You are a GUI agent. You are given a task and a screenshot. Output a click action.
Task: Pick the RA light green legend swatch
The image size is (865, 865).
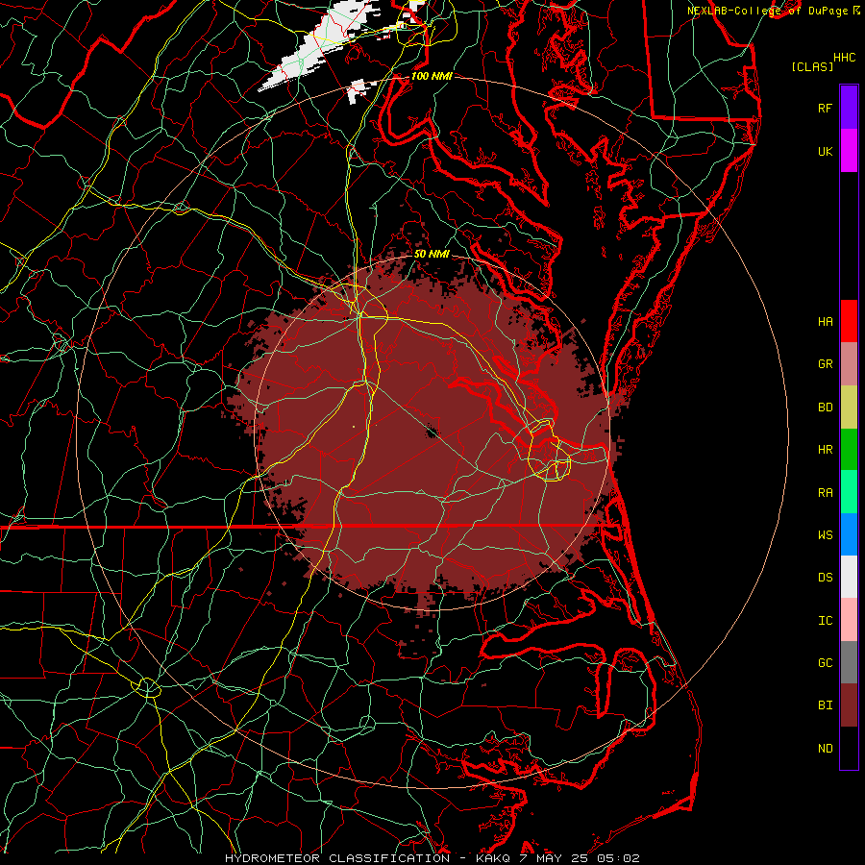849,492
